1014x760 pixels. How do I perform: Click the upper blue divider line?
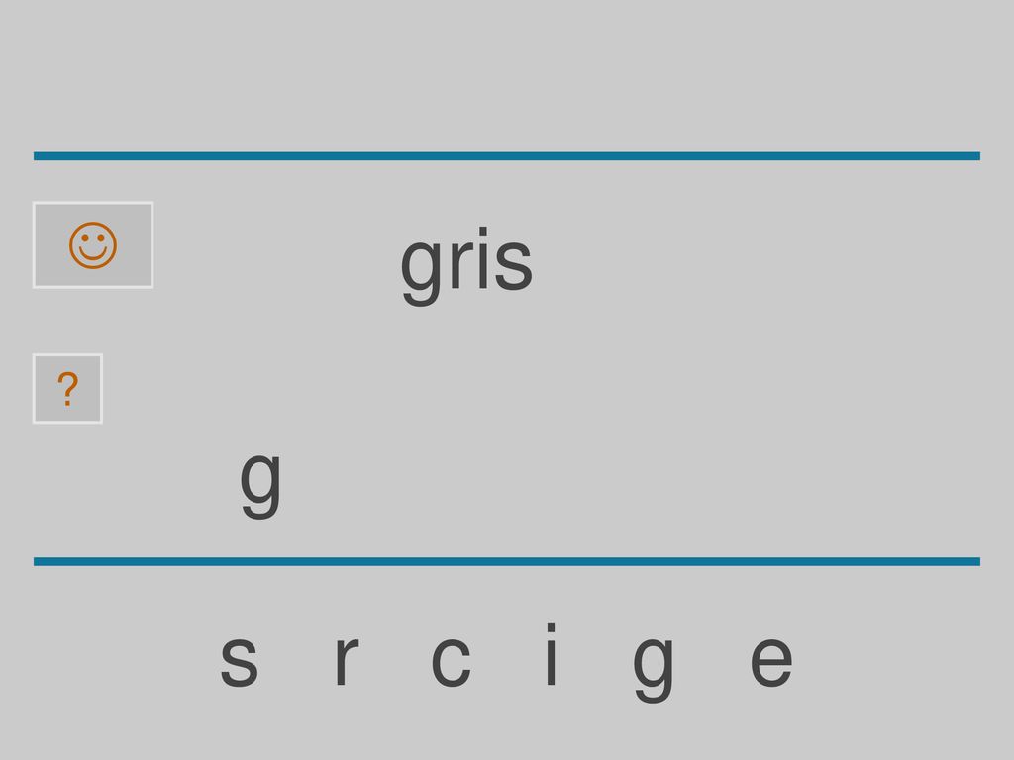tap(507, 155)
